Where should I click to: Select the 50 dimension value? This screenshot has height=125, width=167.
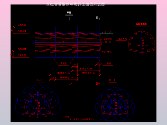point(98,63)
